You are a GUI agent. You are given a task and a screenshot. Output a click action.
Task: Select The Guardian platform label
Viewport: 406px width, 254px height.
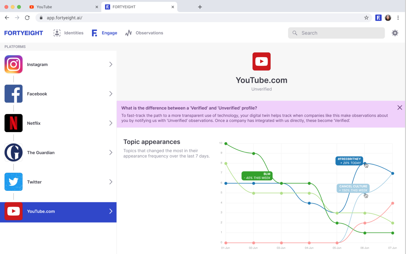pos(41,152)
